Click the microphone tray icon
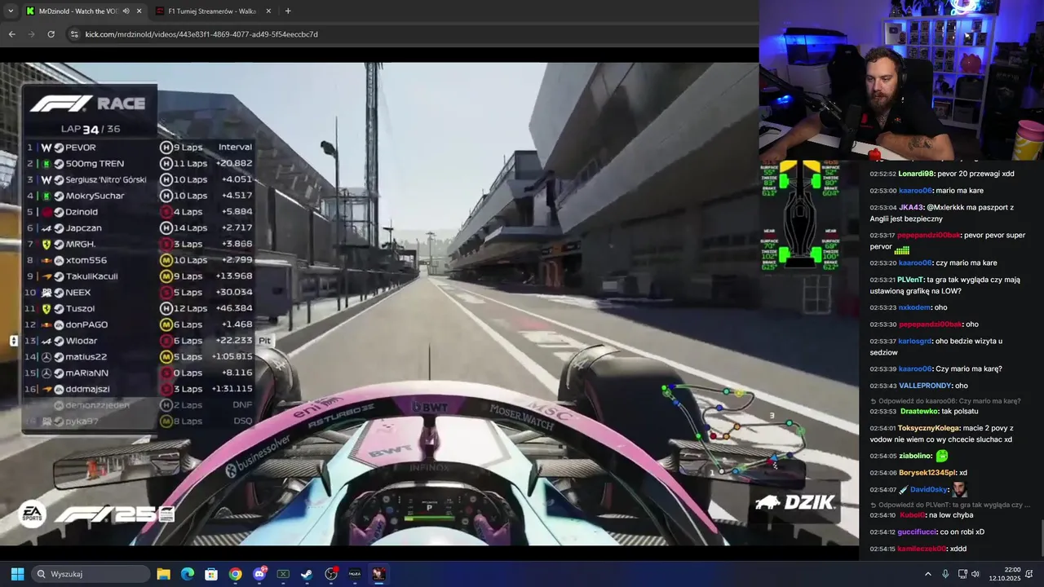The height and width of the screenshot is (587, 1044). [x=945, y=574]
